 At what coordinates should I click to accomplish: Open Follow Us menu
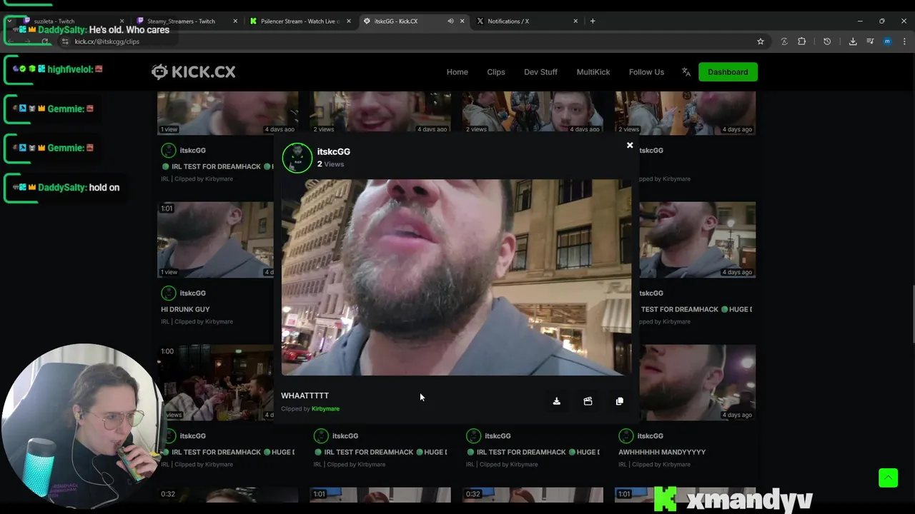(x=646, y=72)
